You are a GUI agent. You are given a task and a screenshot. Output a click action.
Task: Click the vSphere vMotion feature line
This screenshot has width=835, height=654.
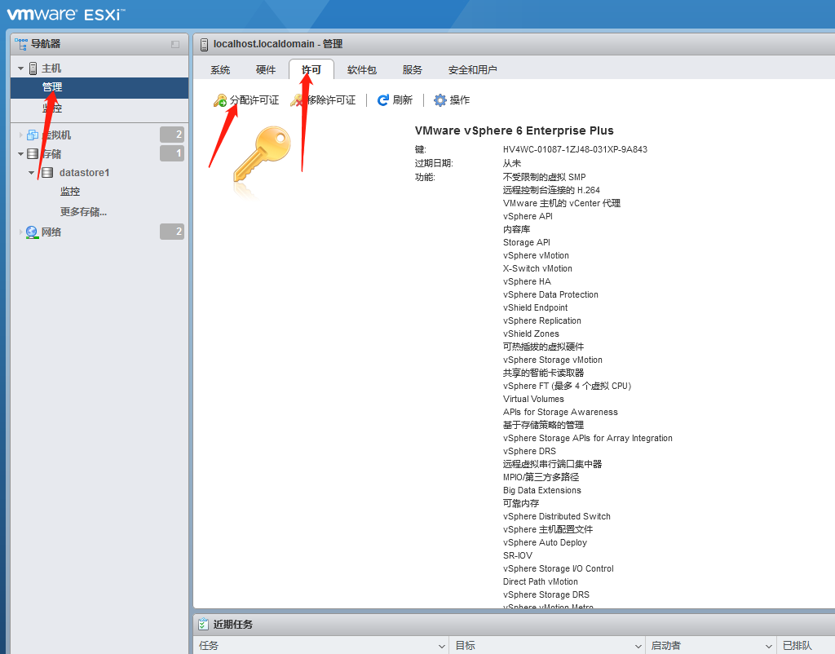pyautogui.click(x=536, y=255)
